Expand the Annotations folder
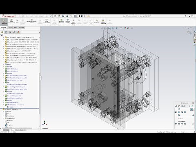 click(3, 116)
